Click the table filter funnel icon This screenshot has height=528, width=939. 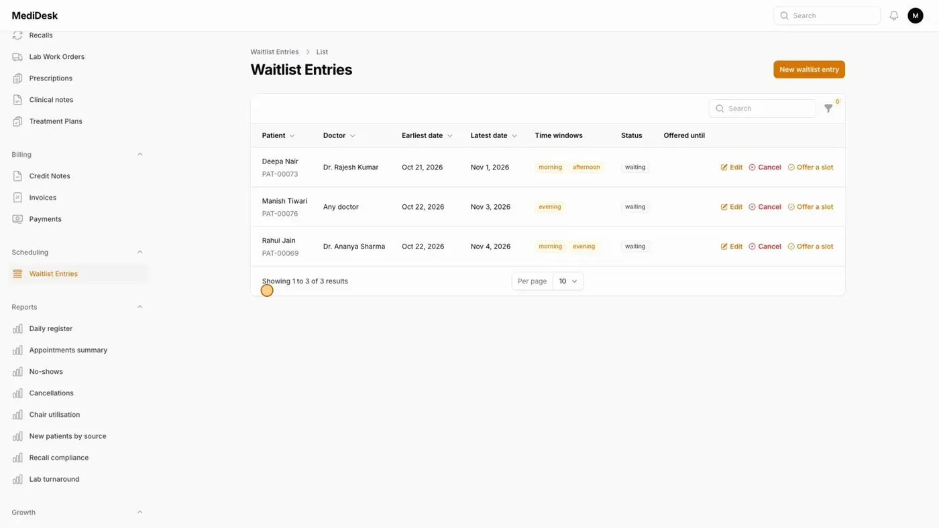point(828,109)
